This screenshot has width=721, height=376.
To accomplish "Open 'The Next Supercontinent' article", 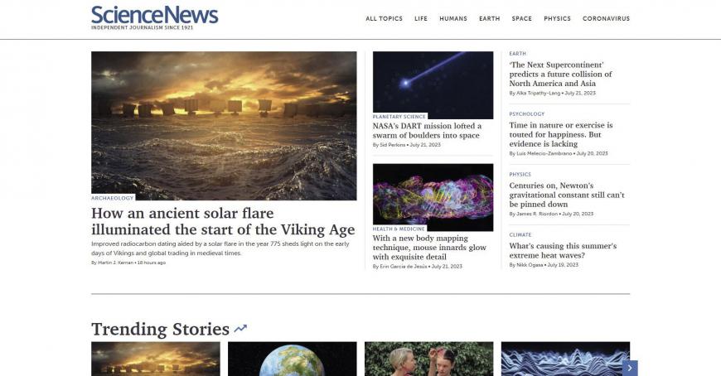I will pos(560,74).
